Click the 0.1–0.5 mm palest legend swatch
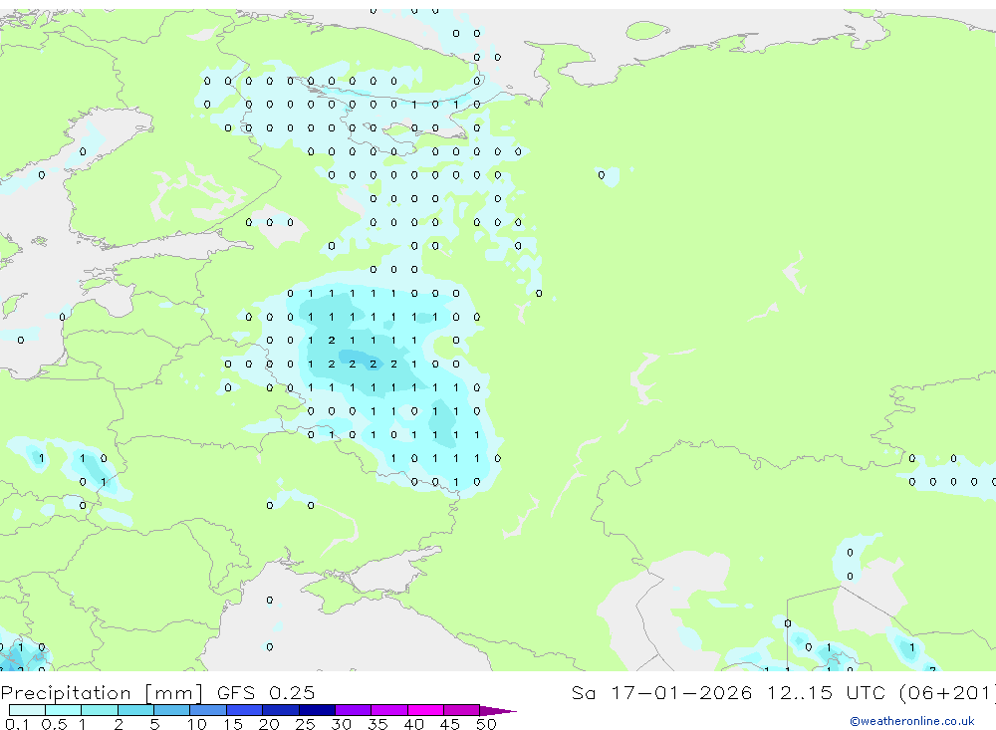 pos(27,710)
